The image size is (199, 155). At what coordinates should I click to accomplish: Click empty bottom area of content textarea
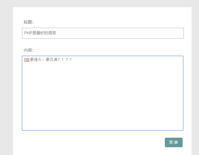tap(103, 119)
